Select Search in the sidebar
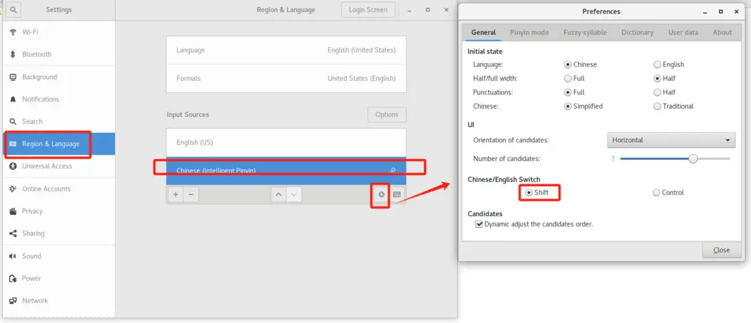This screenshot has width=751, height=323. (x=58, y=121)
